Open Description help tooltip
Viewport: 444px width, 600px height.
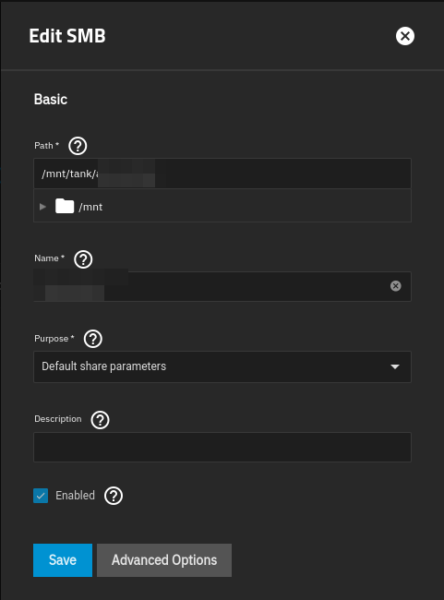(x=100, y=420)
